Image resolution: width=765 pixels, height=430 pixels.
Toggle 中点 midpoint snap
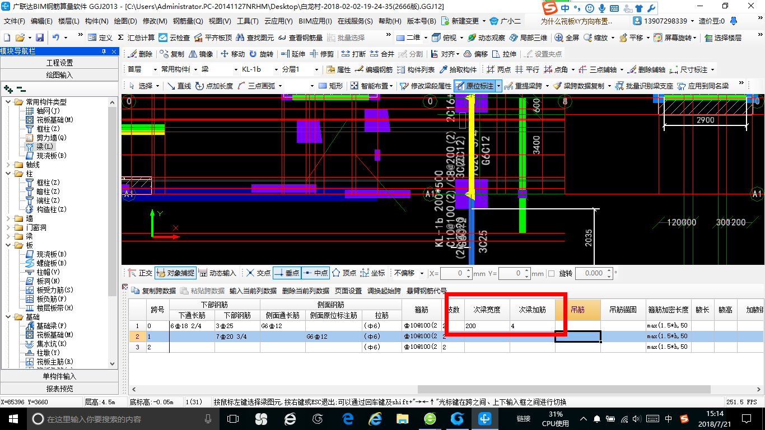point(315,273)
